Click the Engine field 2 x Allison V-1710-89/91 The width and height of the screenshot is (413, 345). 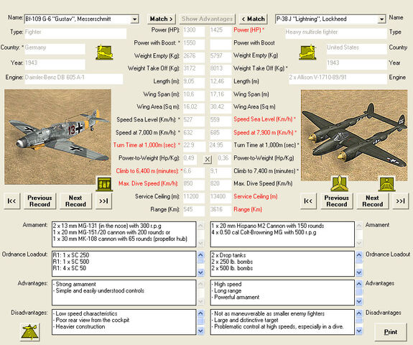pos(338,79)
